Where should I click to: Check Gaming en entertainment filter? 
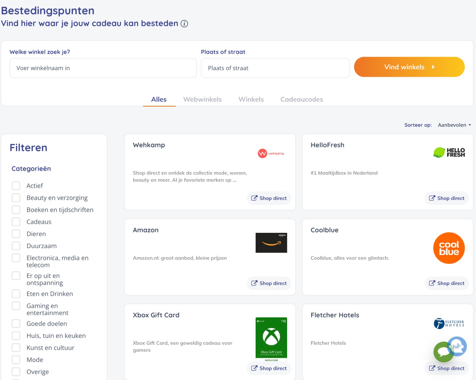click(x=16, y=306)
